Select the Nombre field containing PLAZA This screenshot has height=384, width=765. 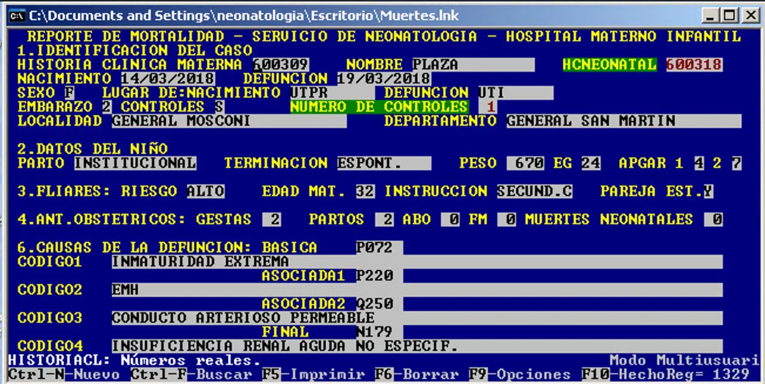click(473, 64)
